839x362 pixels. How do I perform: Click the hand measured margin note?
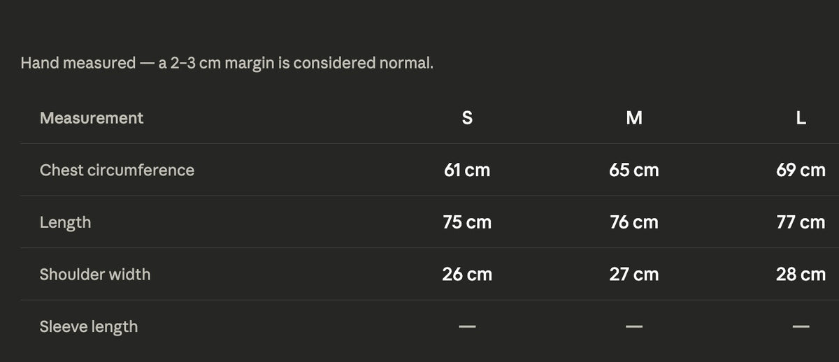(x=227, y=63)
